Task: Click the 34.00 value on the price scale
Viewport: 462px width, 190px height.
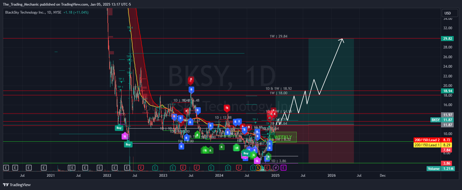Action: pos(448,19)
